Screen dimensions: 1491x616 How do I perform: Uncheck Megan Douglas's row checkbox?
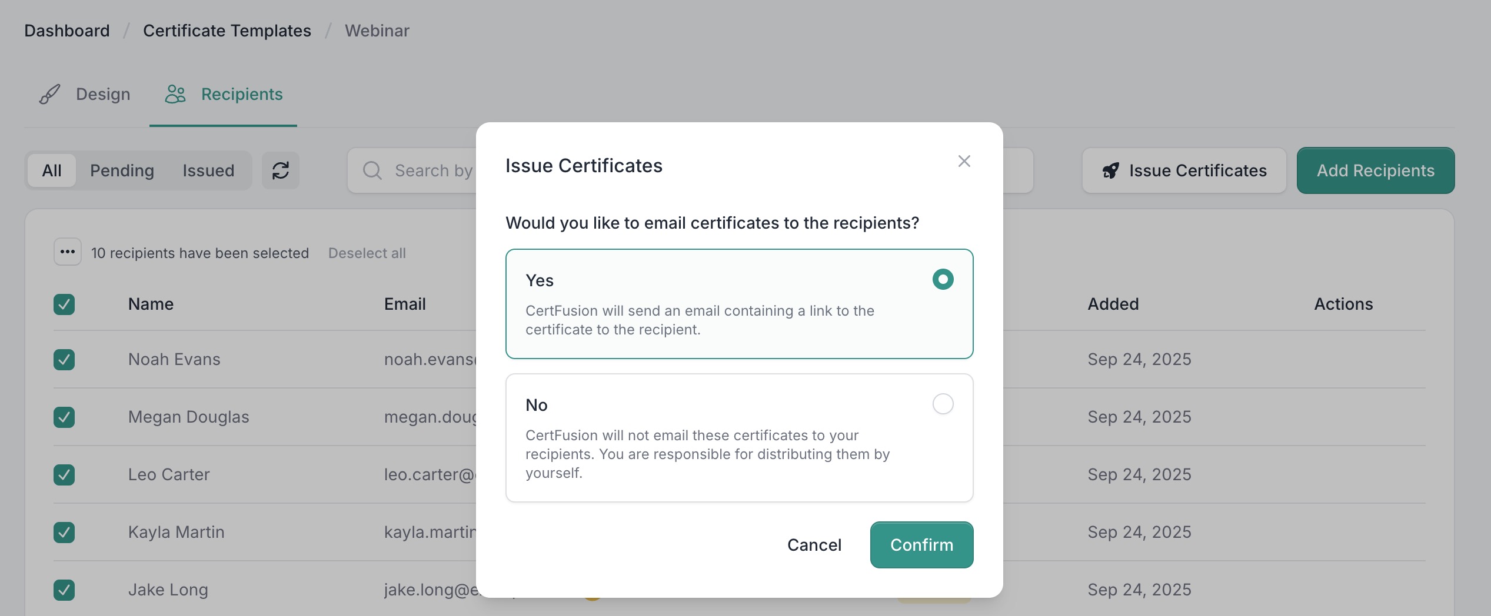point(64,417)
